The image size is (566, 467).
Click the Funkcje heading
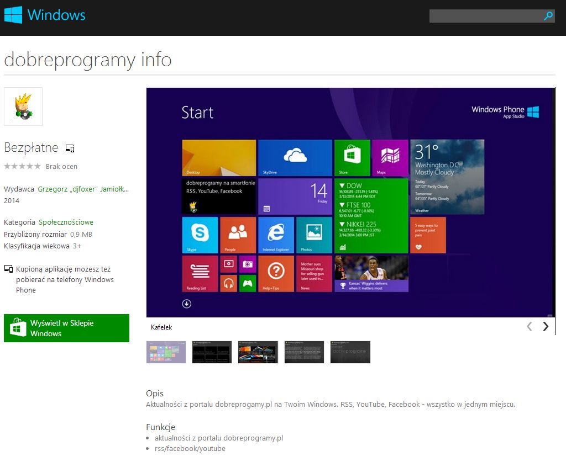161,427
